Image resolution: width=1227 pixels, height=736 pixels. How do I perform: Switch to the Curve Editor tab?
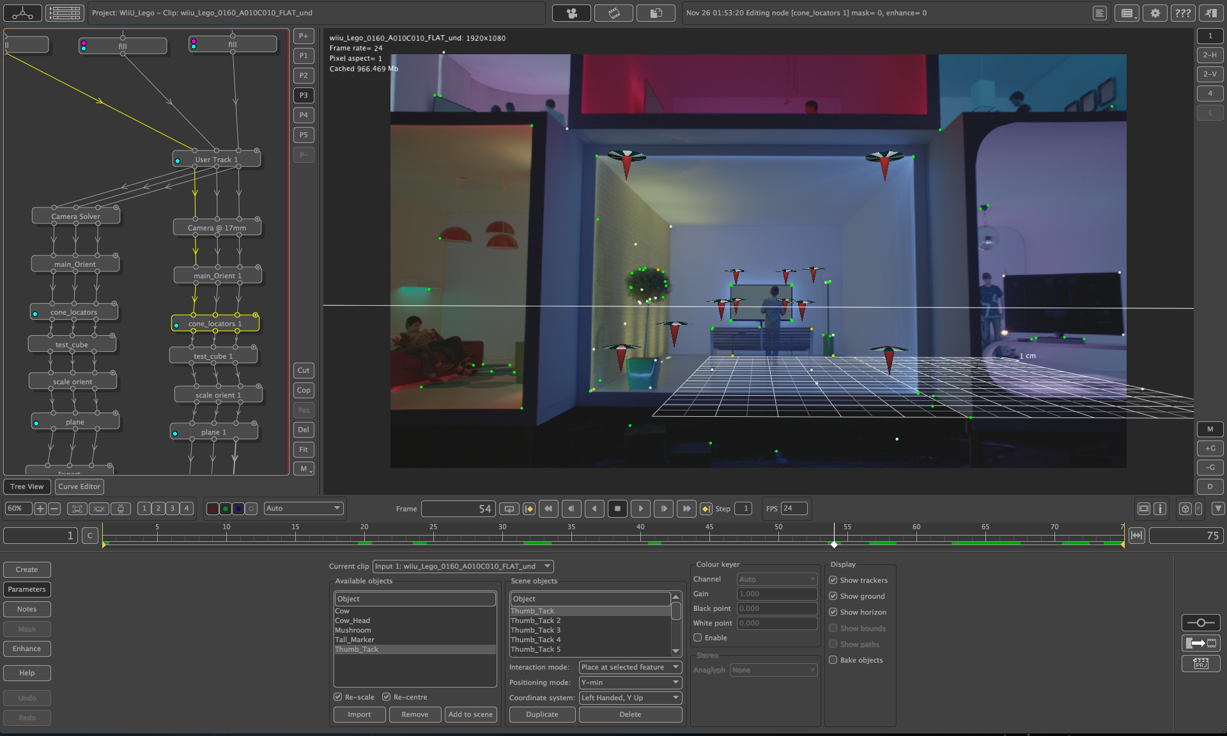pos(79,486)
